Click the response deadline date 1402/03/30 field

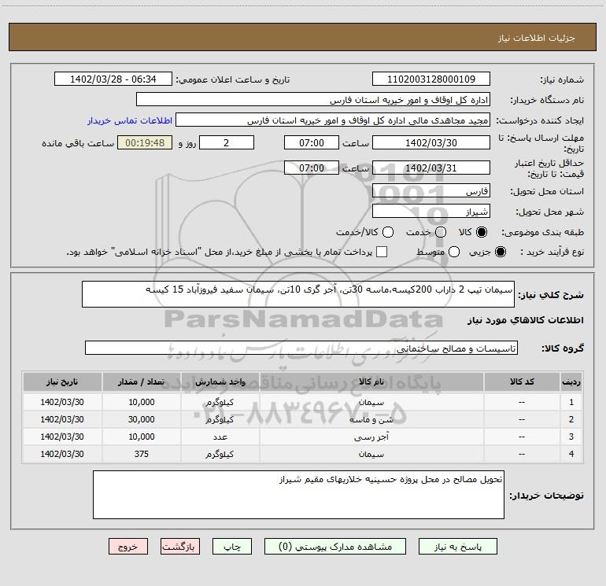tap(431, 142)
